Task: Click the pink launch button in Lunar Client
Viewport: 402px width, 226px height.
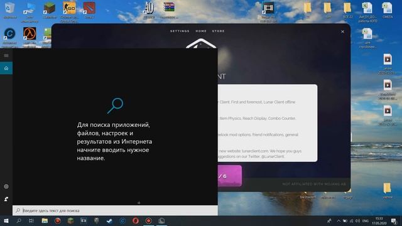Action: coord(230,176)
